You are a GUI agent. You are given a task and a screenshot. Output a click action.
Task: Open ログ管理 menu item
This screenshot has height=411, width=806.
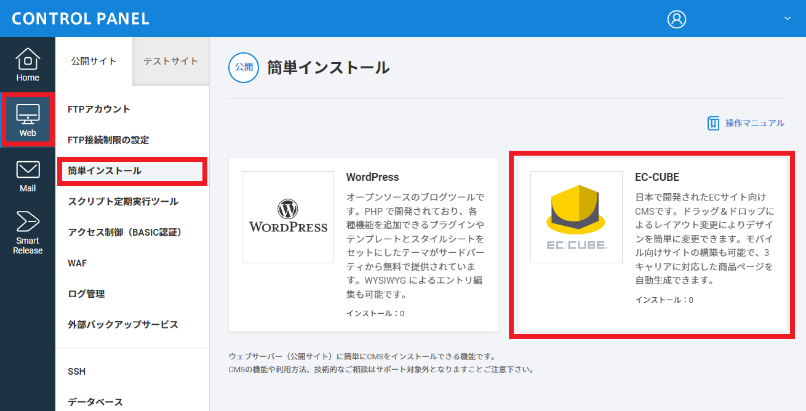[86, 294]
